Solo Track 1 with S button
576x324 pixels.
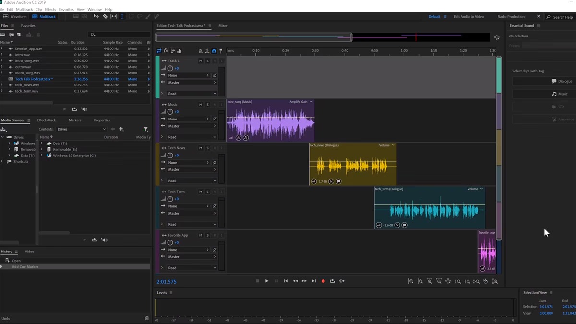(x=207, y=61)
